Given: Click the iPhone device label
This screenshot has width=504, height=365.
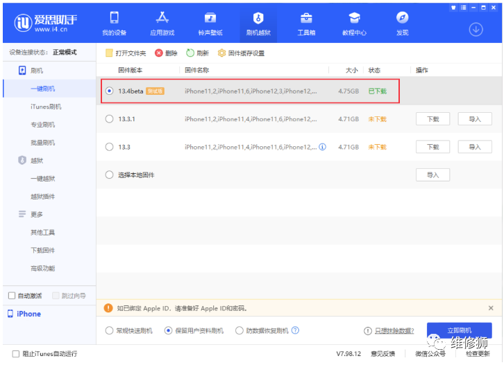Looking at the screenshot, I should pos(28,314).
